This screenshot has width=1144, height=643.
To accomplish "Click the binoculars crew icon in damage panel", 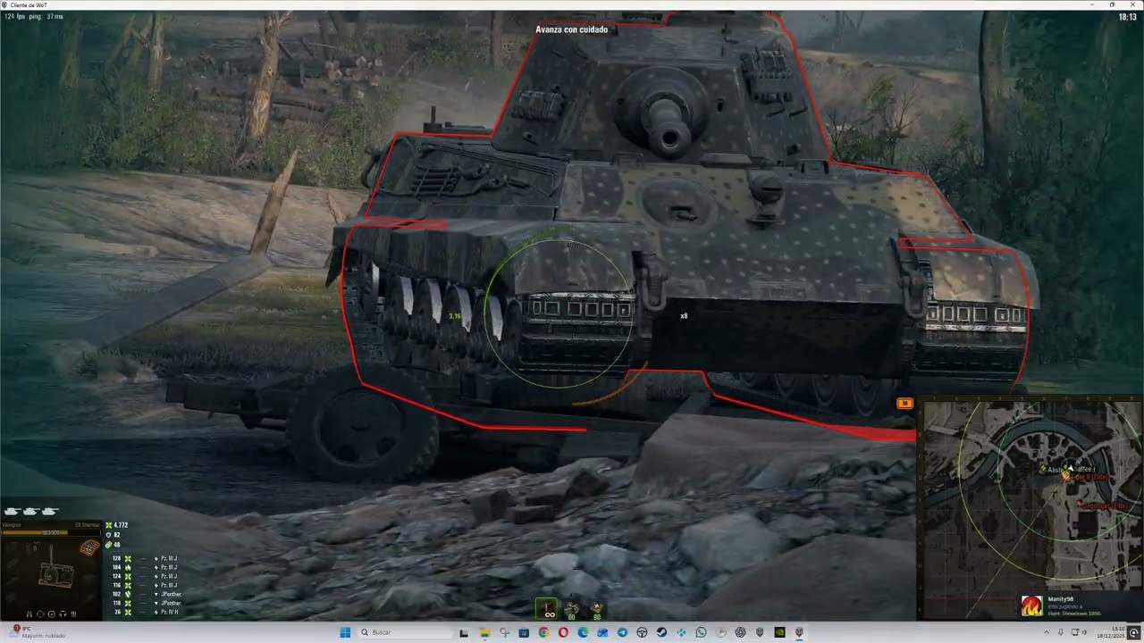I will point(29,614).
